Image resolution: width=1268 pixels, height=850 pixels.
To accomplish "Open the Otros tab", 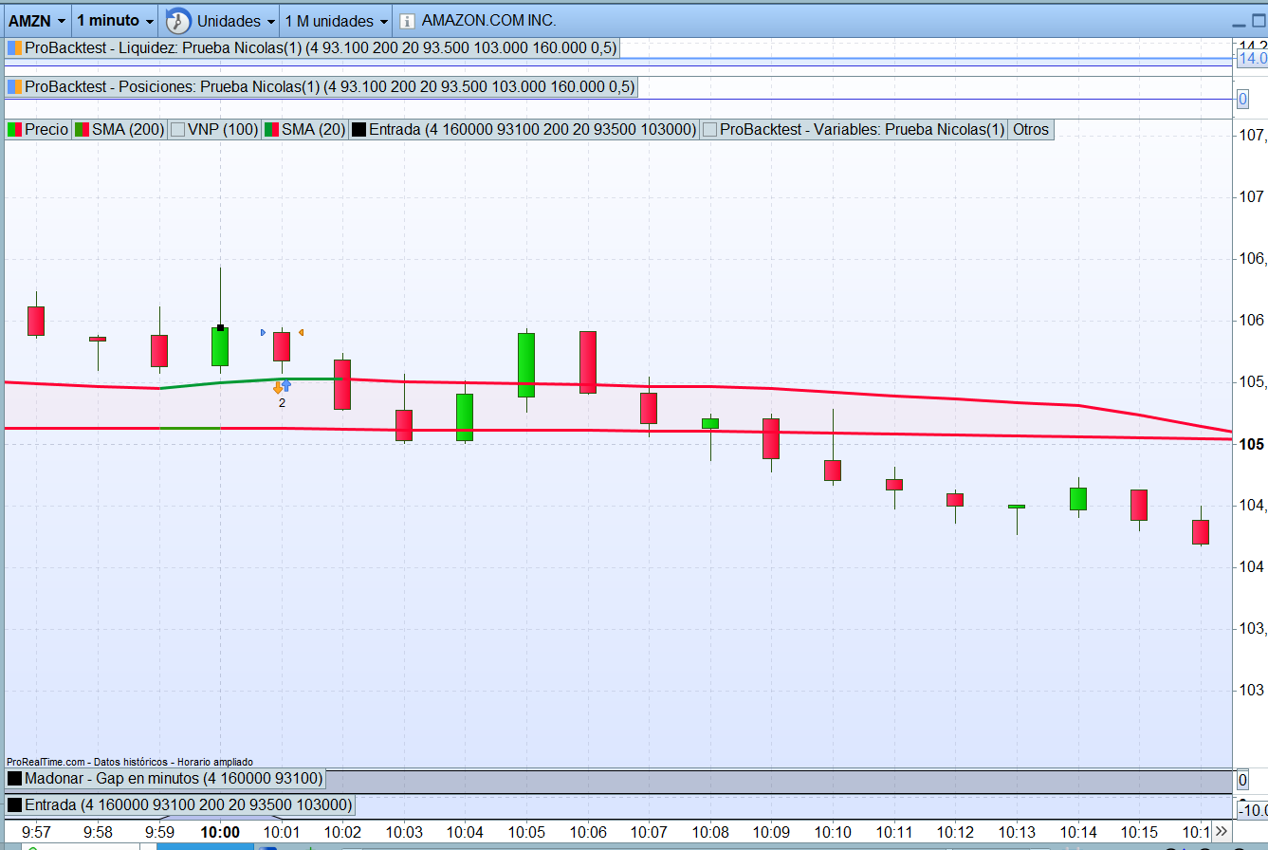I will point(1031,129).
